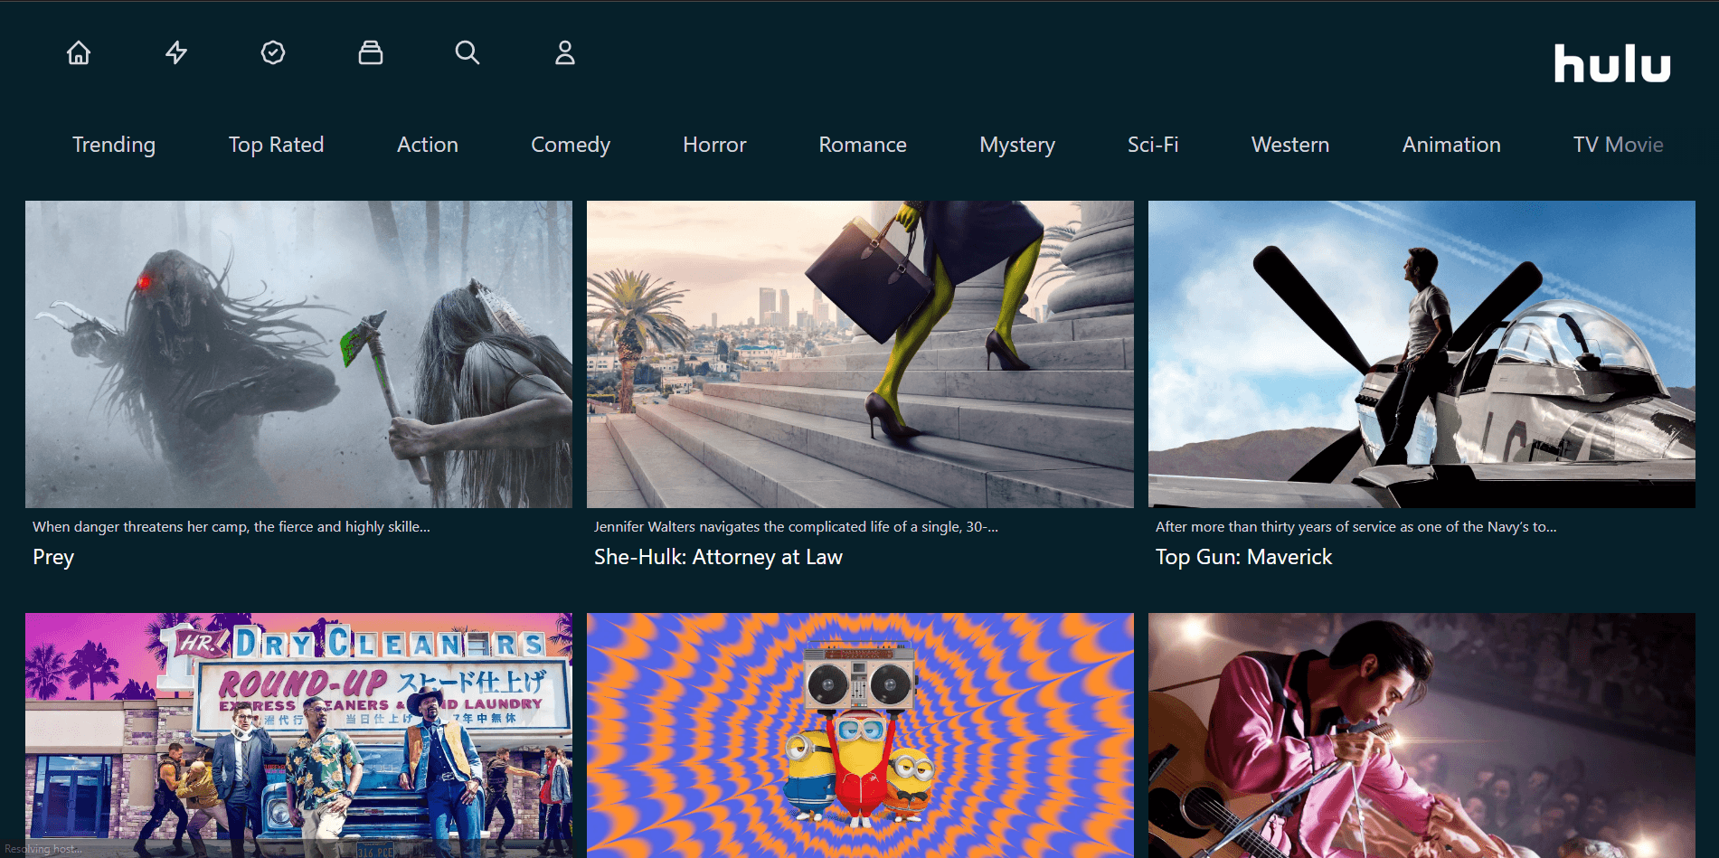
Task: Select the Western genre tab
Action: point(1290,145)
